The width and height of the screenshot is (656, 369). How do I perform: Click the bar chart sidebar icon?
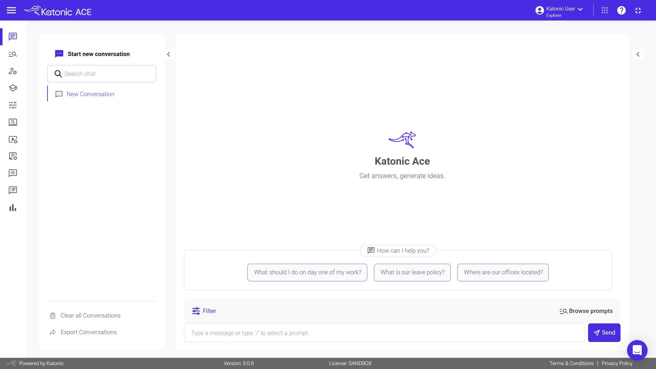pos(13,208)
